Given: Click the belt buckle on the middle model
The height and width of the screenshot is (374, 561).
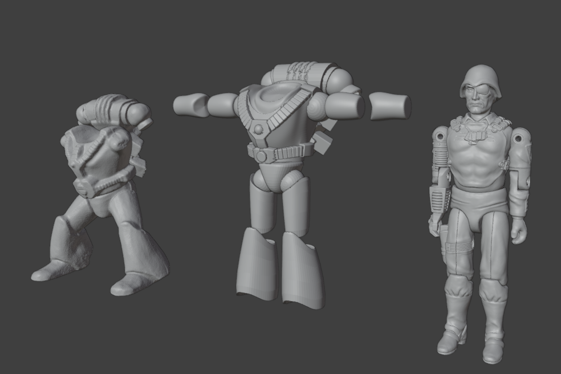Looking at the screenshot, I should coord(261,154).
